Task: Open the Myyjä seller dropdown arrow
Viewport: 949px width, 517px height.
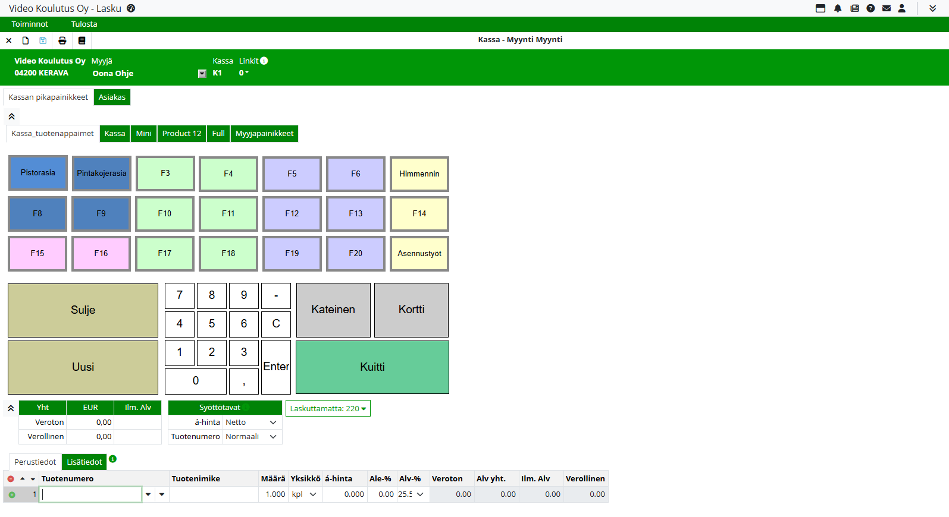Action: point(202,74)
